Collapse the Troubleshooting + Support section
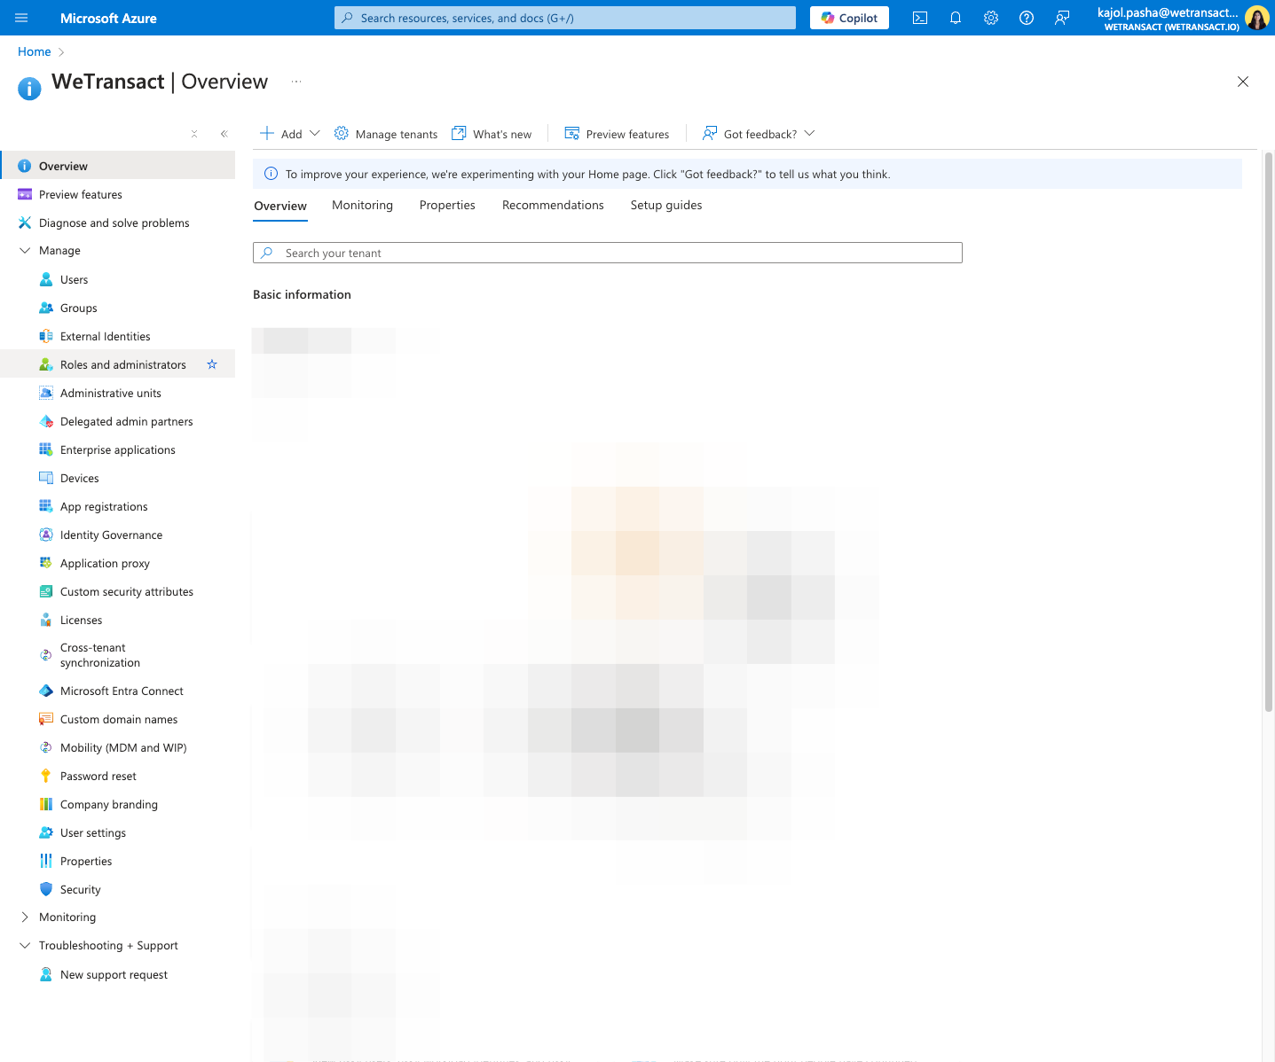 pos(25,946)
